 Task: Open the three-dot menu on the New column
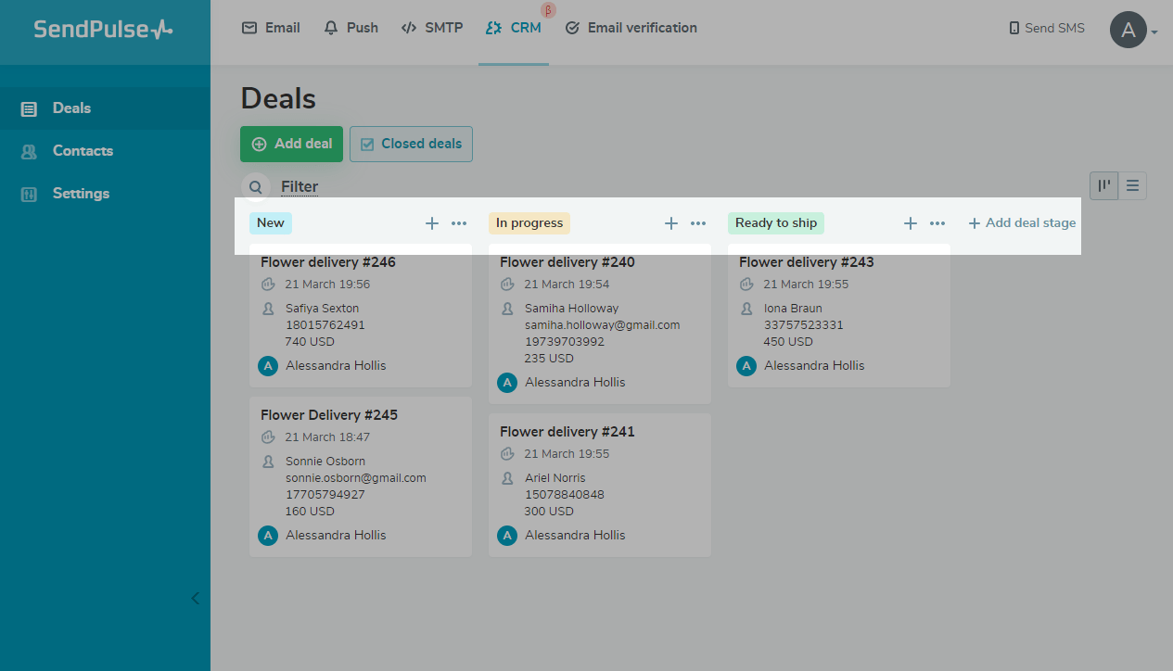click(x=459, y=223)
